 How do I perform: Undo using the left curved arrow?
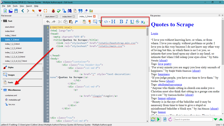(48, 22)
